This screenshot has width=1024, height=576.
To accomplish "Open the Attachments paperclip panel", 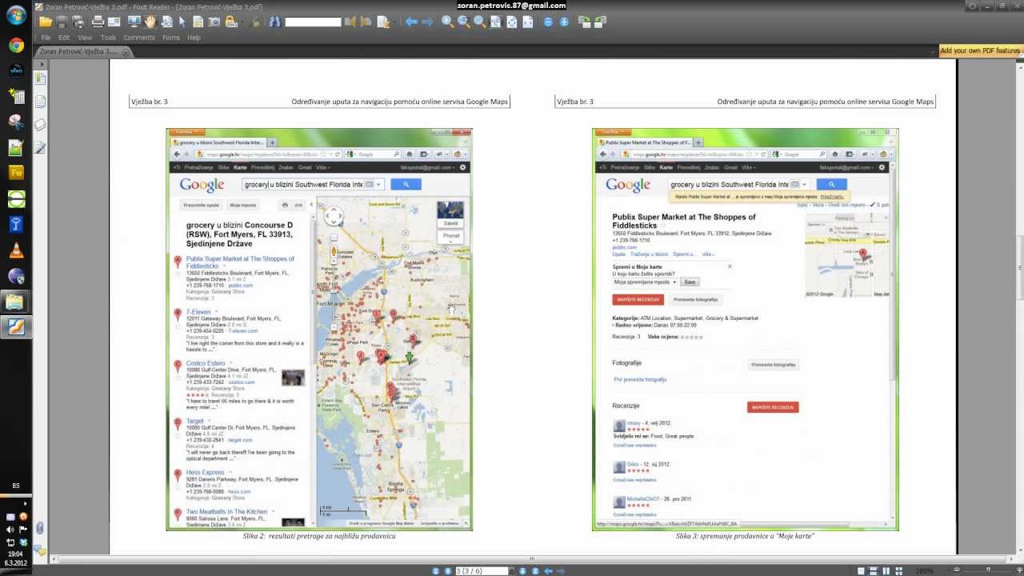I will 39,528.
